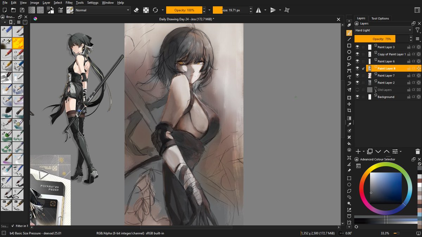Reload the original brush preset
422x237 pixels.
pyautogui.click(x=155, y=10)
